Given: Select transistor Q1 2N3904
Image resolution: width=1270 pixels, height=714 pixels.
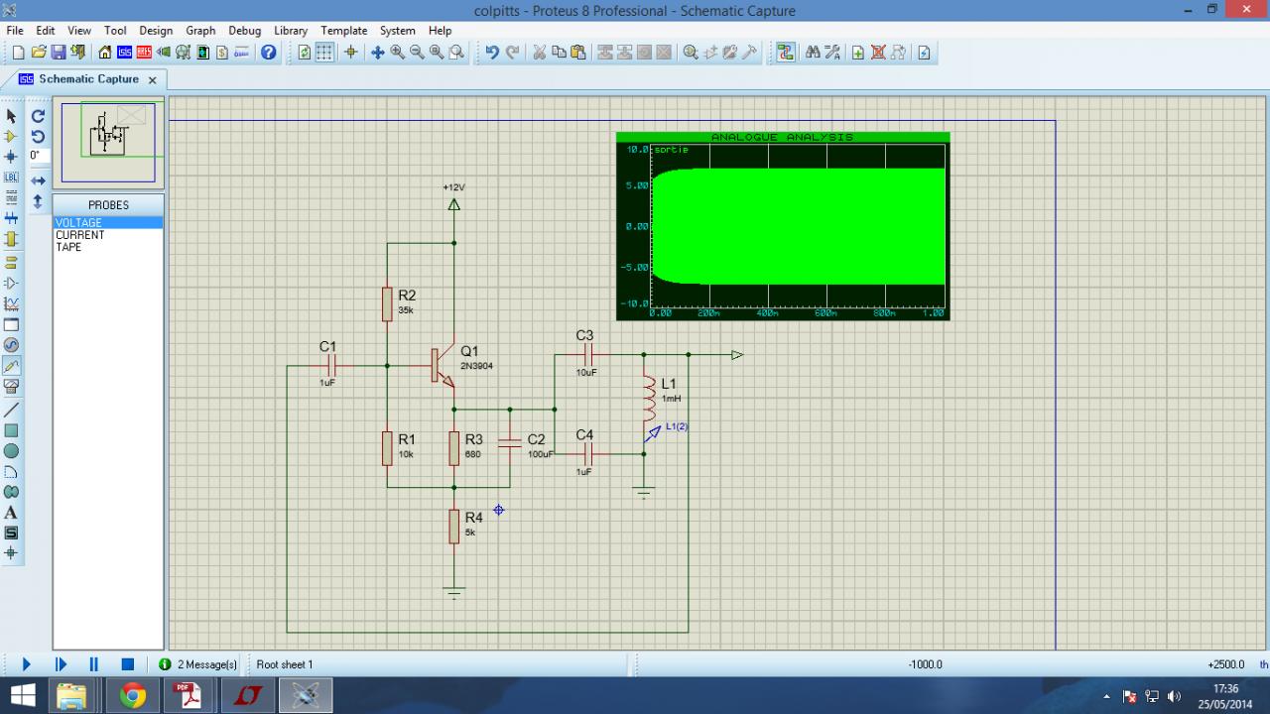Looking at the screenshot, I should [x=443, y=366].
